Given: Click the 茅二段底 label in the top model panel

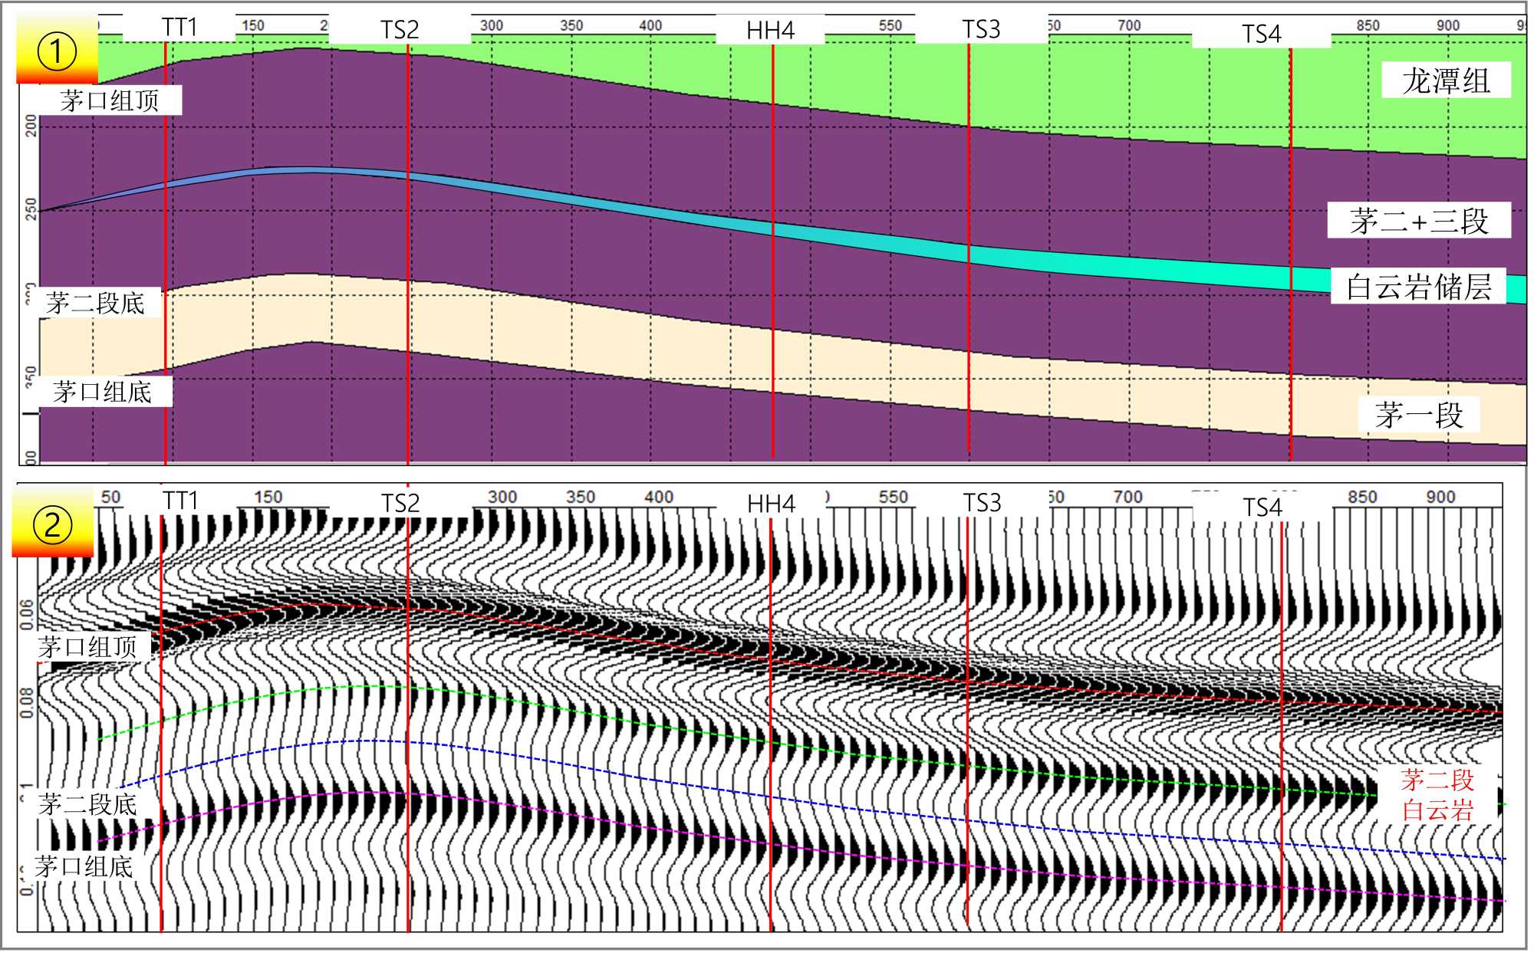Looking at the screenshot, I should [x=95, y=303].
